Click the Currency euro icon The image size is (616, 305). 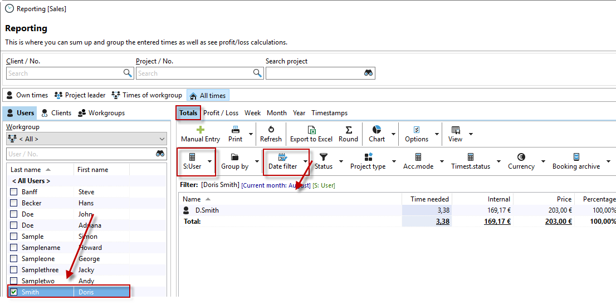tap(521, 158)
